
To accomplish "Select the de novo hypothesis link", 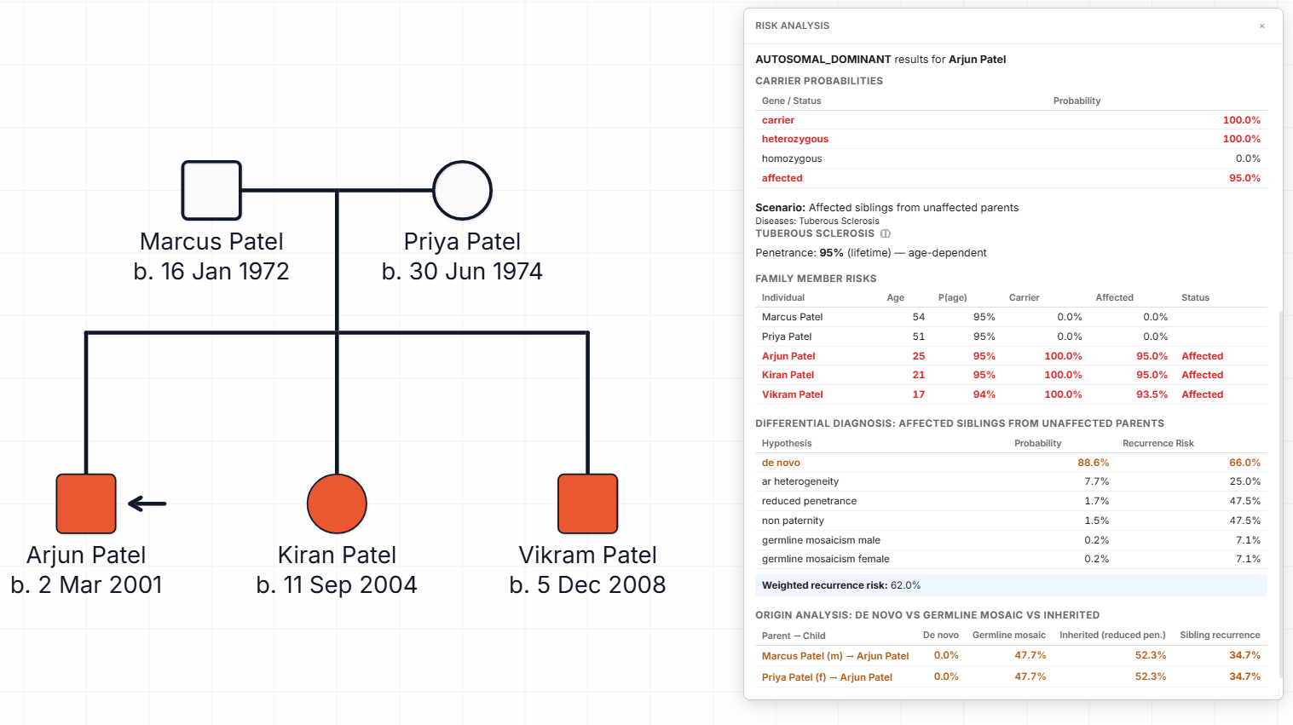I will click(x=781, y=462).
